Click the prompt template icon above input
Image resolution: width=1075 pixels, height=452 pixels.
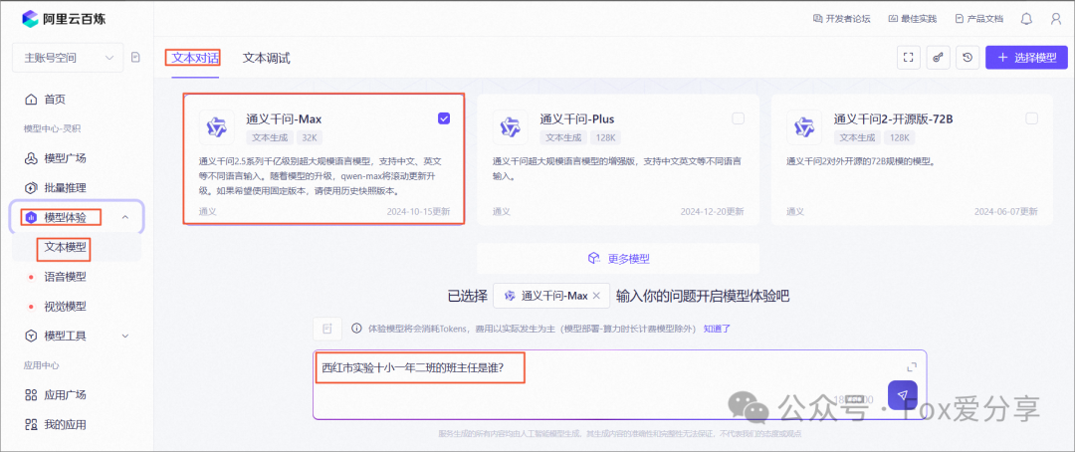327,329
